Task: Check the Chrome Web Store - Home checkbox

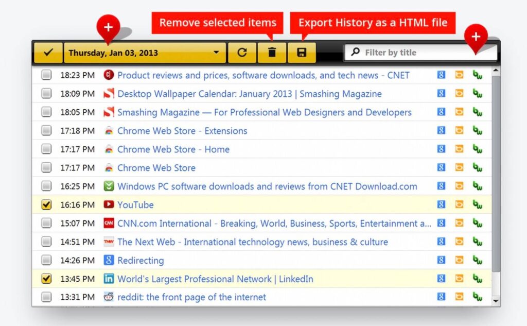Action: [x=46, y=149]
